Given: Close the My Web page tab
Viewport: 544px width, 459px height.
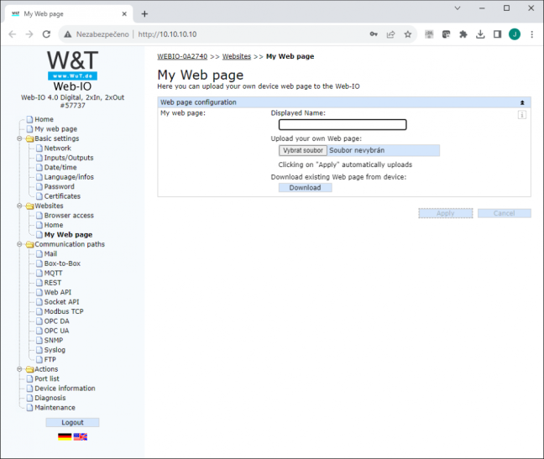Looking at the screenshot, I should 124,14.
